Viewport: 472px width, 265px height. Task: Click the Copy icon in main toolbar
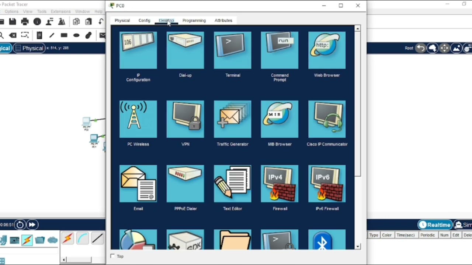(x=76, y=22)
